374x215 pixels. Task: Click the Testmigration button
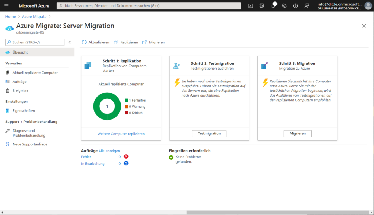tap(209, 134)
